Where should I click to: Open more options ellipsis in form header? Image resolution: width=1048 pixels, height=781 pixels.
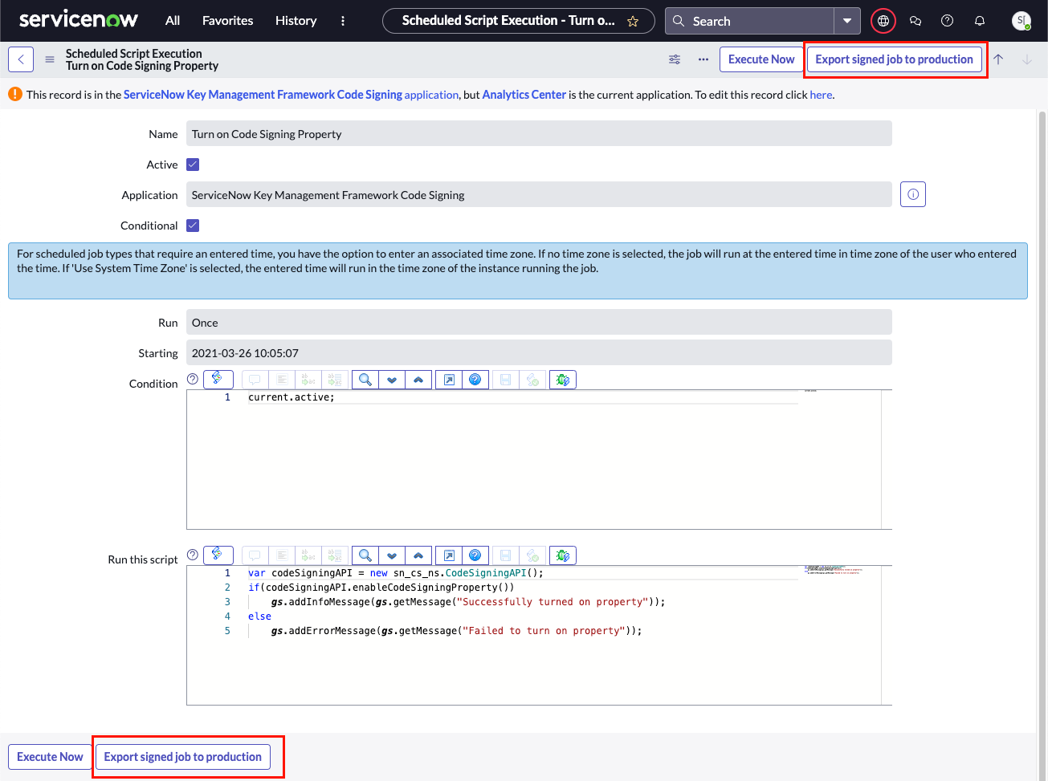coord(703,59)
